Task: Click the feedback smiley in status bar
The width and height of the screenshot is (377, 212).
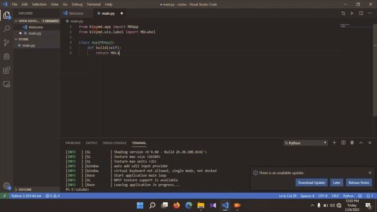Action: [360, 196]
